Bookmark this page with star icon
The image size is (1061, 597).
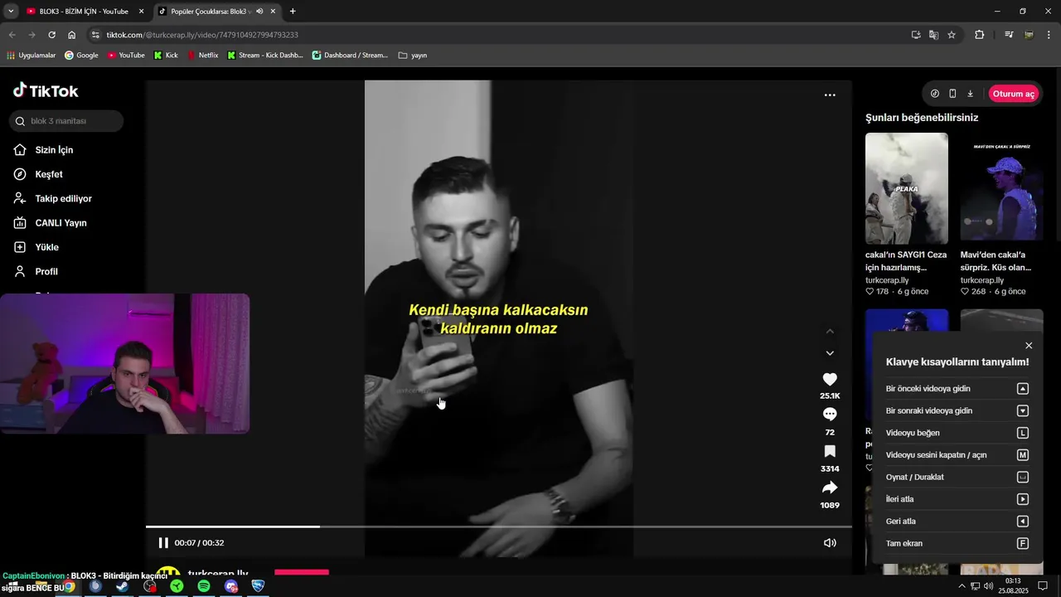click(x=952, y=35)
